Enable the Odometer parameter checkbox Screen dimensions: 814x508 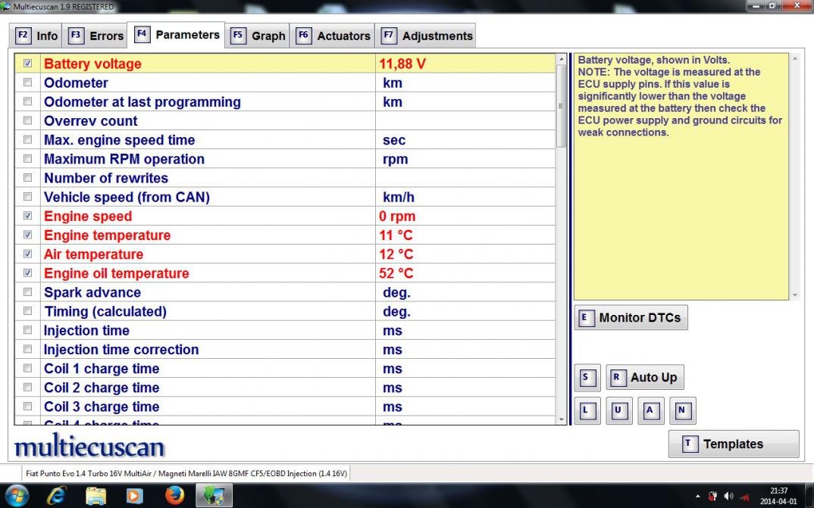click(28, 83)
